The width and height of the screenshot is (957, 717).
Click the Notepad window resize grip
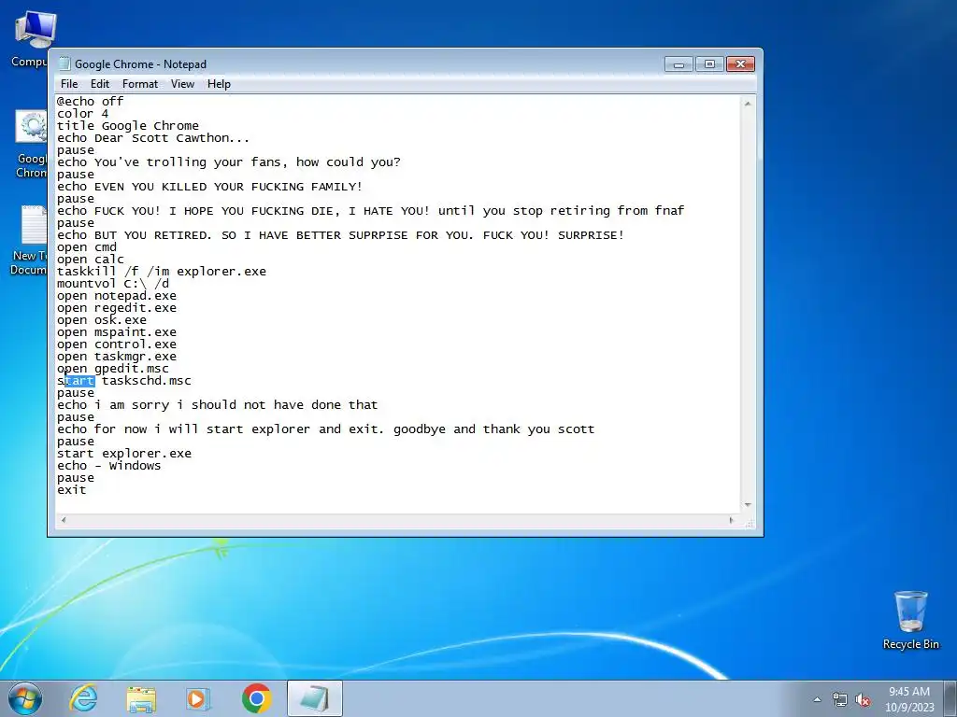pyautogui.click(x=750, y=523)
